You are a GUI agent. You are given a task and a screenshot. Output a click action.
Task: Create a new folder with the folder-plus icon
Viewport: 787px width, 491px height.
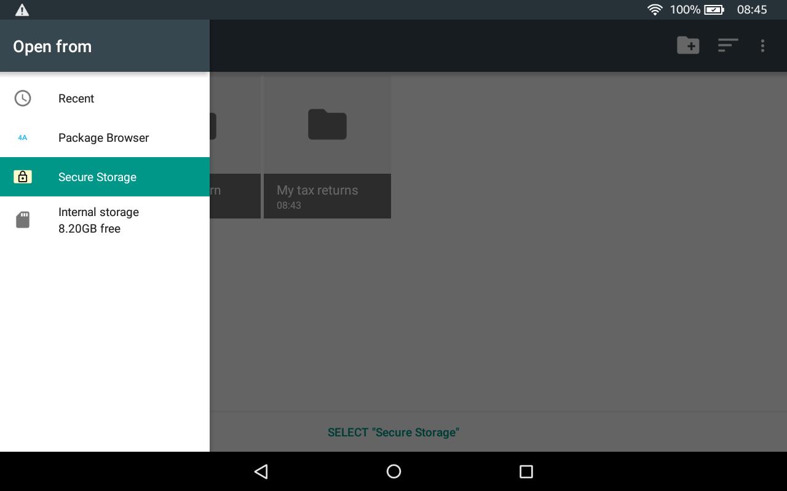coord(688,45)
